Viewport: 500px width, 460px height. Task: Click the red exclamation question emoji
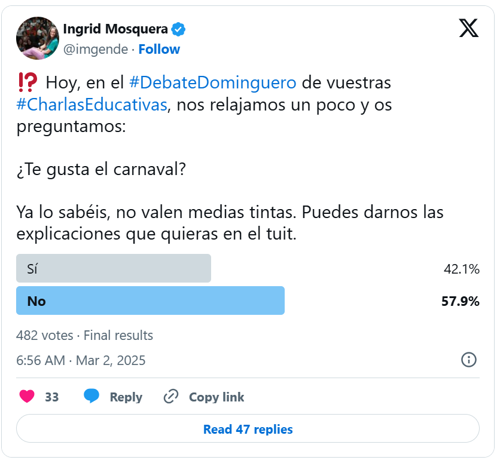(27, 82)
